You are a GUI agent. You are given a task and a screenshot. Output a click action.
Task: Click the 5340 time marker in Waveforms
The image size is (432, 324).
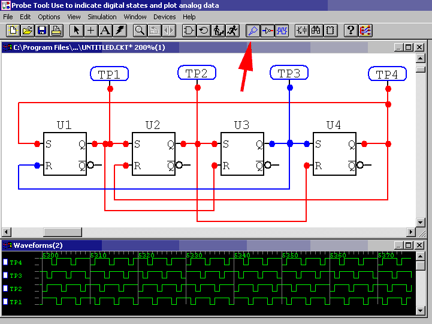(243, 255)
